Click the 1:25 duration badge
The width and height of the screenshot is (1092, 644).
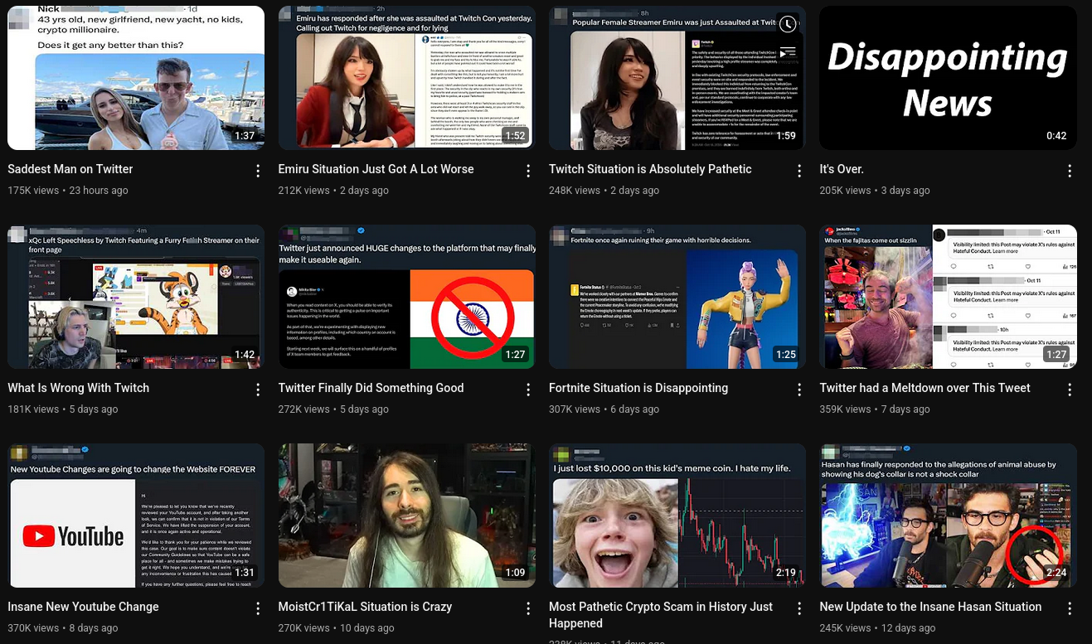(786, 355)
